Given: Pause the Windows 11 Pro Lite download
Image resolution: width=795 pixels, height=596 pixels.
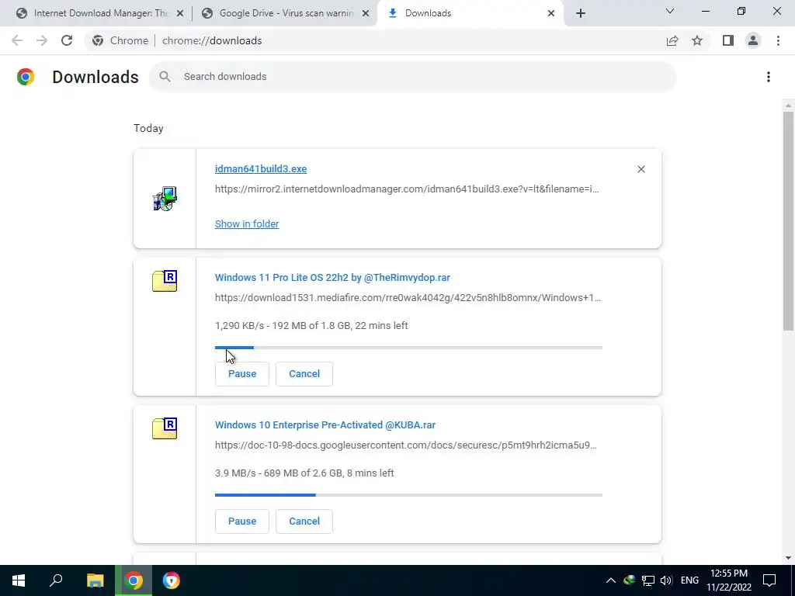Looking at the screenshot, I should click(242, 373).
